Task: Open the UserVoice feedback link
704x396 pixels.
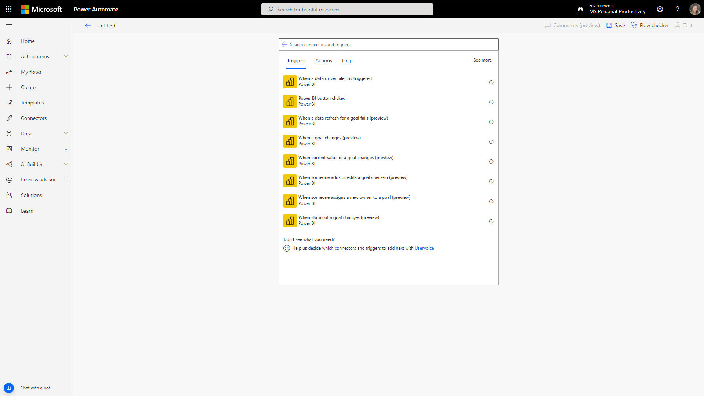Action: pyautogui.click(x=424, y=247)
